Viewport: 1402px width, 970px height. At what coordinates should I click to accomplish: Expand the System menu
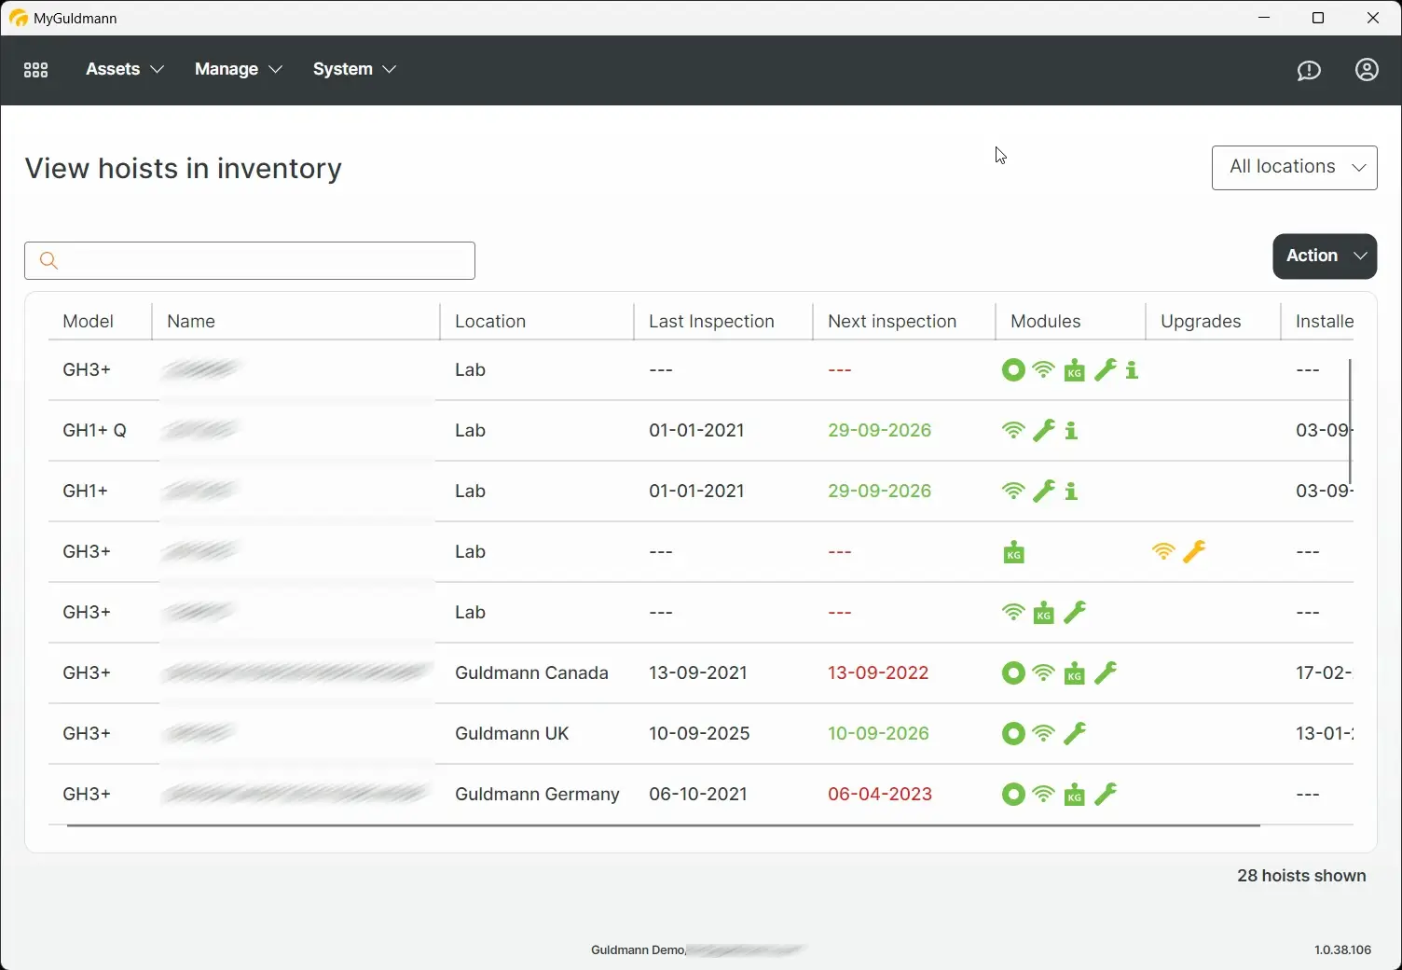tap(354, 69)
